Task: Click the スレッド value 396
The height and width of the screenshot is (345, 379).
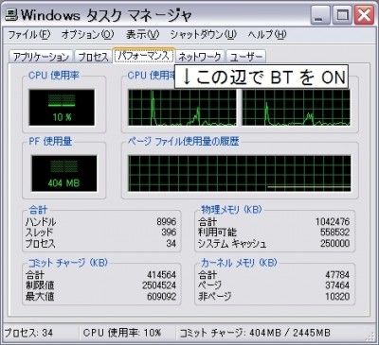Action: tap(169, 233)
